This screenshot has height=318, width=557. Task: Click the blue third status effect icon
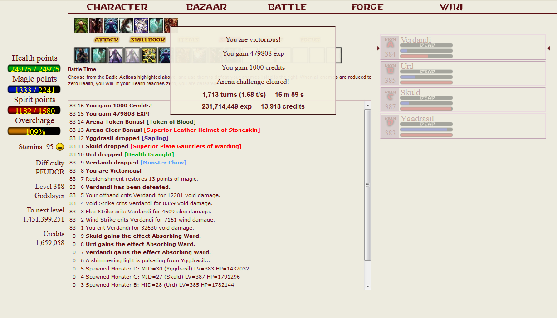tap(111, 25)
